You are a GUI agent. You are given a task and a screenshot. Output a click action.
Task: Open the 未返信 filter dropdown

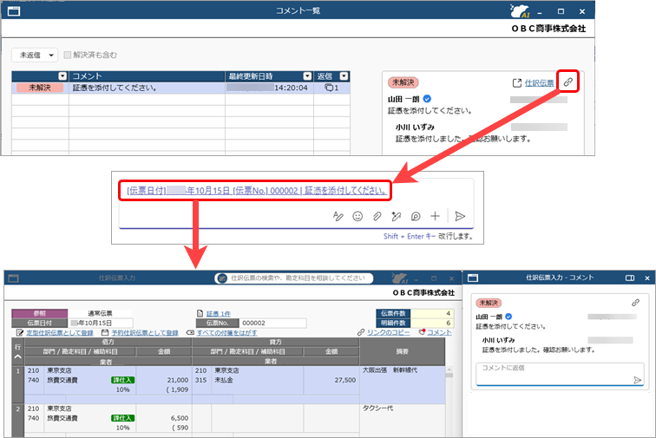click(x=35, y=55)
